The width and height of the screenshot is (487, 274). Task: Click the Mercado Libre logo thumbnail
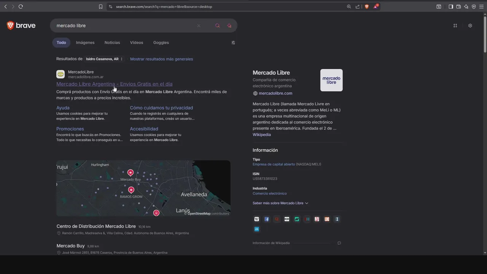(x=331, y=80)
